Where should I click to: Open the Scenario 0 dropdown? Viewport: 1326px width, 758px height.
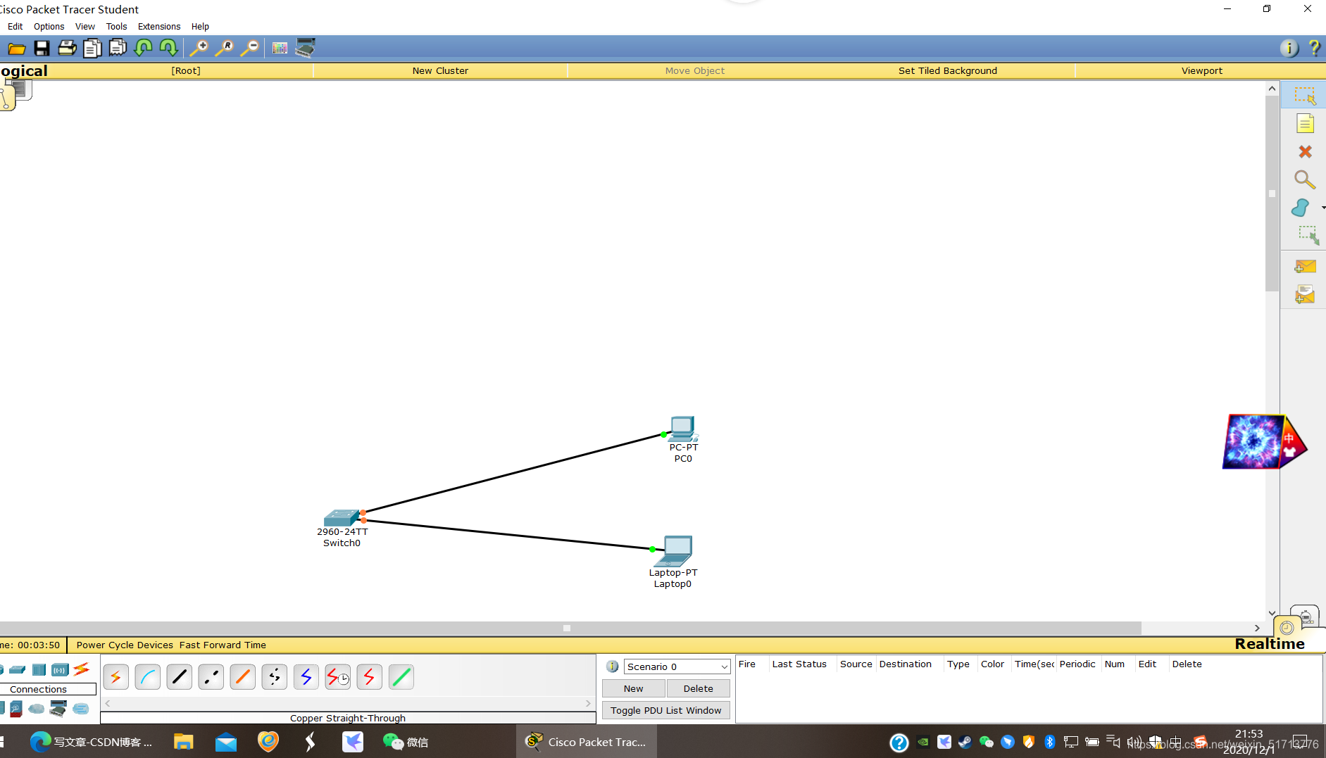(677, 667)
